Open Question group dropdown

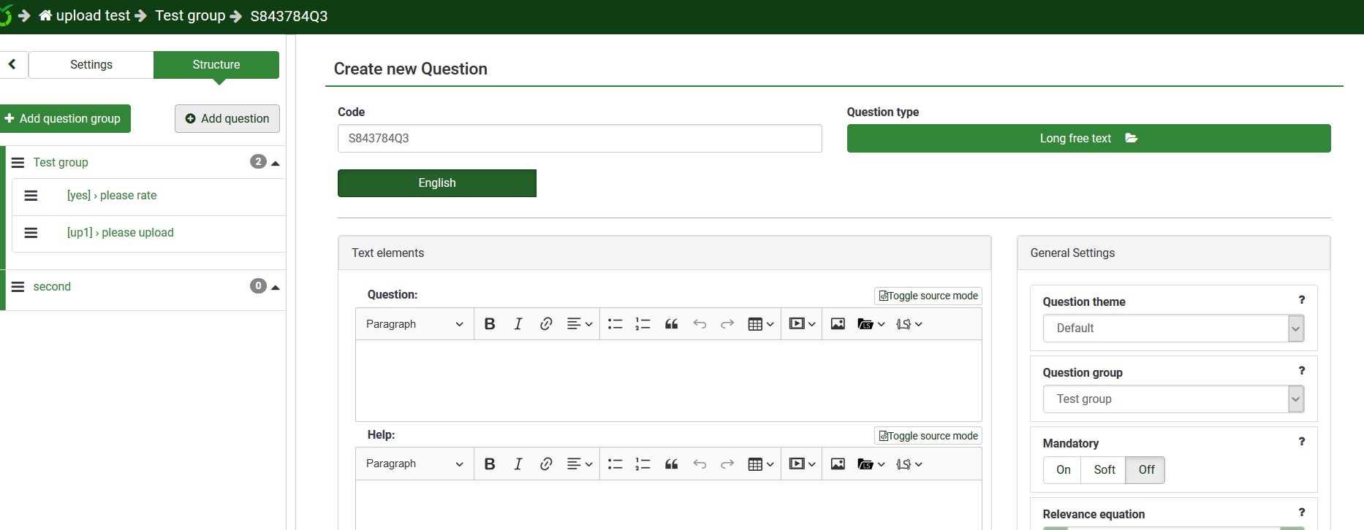(x=1172, y=399)
